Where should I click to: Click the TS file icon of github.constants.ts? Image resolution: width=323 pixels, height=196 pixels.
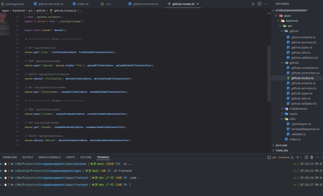point(288,68)
